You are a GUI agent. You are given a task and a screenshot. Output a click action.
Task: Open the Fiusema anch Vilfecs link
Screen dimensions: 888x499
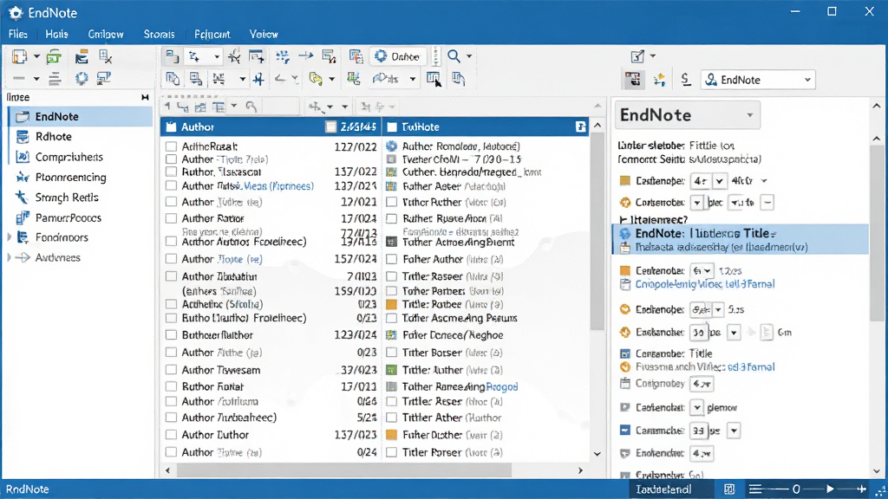coord(705,366)
